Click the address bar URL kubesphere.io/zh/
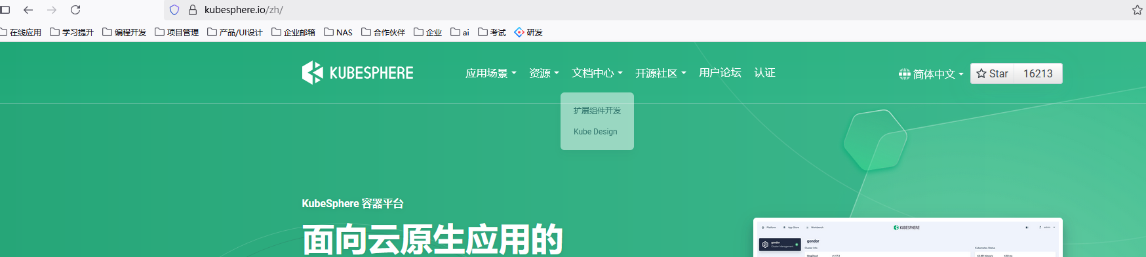 click(x=244, y=10)
